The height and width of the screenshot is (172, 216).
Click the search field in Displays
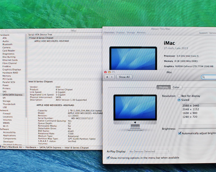(209, 77)
